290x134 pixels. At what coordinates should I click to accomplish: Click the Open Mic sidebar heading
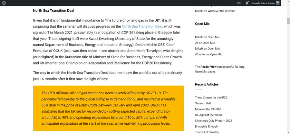202,24
